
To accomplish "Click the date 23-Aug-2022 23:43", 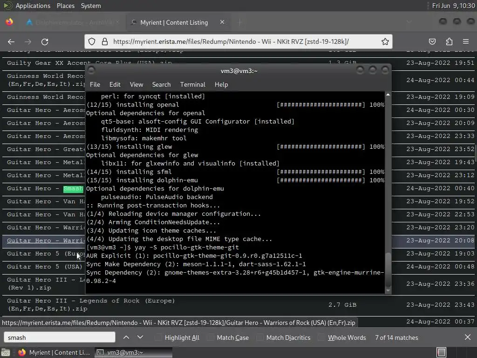I will (x=440, y=305).
